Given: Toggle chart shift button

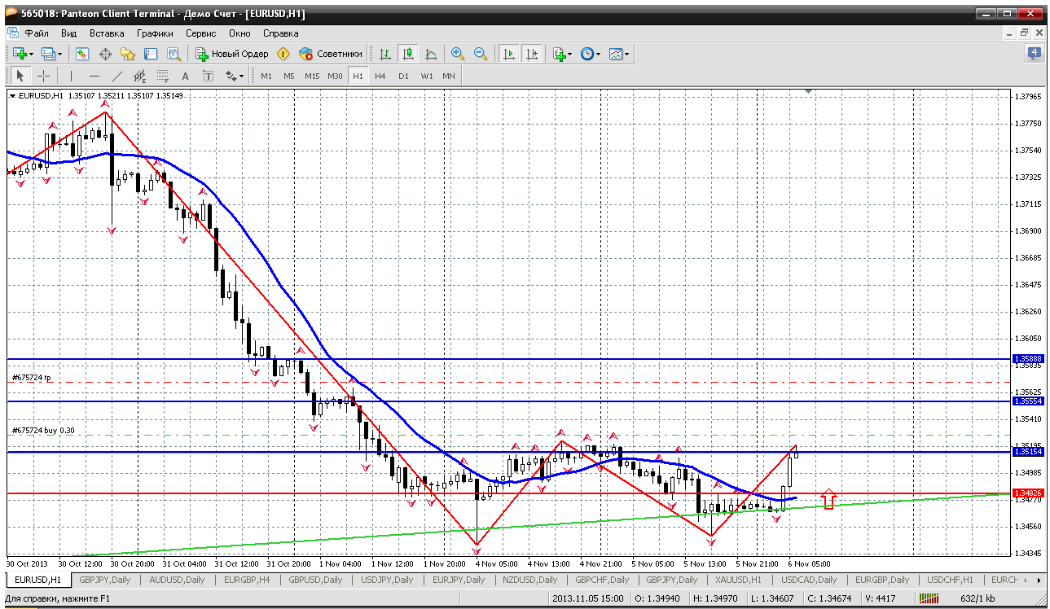Looking at the screenshot, I should click(x=532, y=54).
